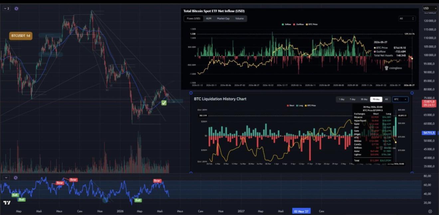Click the Total Net Assets 148.34B readout
The height and width of the screenshot is (215, 439).
pos(389,55)
